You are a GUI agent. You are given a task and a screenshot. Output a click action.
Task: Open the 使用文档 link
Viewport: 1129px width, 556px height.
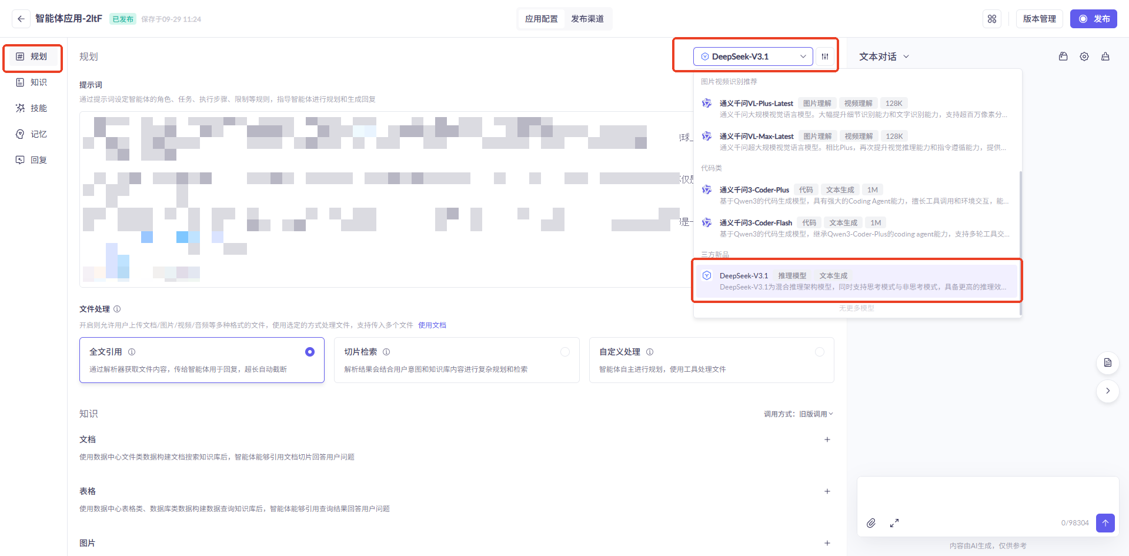click(x=432, y=325)
